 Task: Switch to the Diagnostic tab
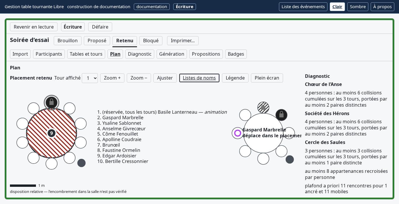[x=140, y=54]
